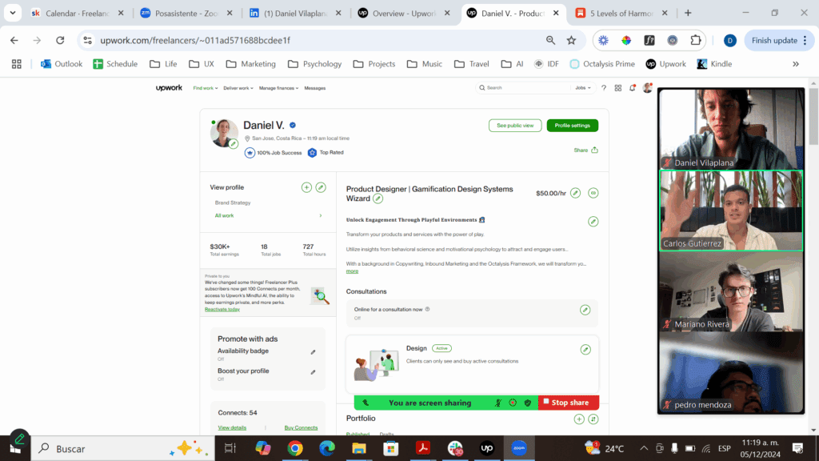Open the notifications bell icon
This screenshot has height=461, width=819.
pos(632,88)
